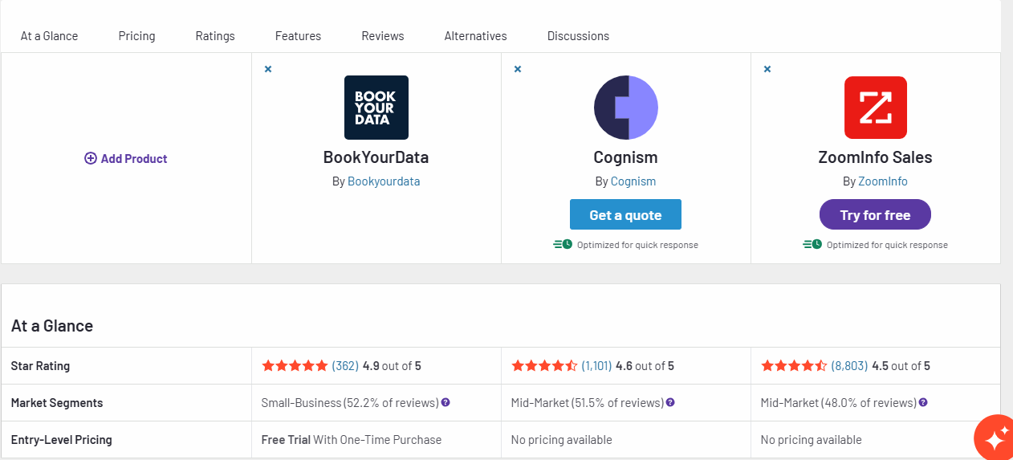The width and height of the screenshot is (1013, 460).
Task: Click '4.6 out of 5' rating text
Action: [x=645, y=365]
